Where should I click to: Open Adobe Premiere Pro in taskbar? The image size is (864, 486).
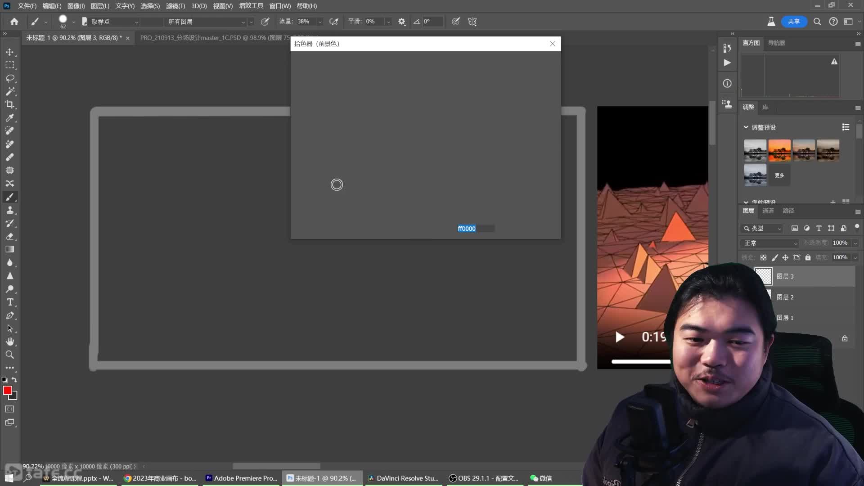tap(241, 478)
